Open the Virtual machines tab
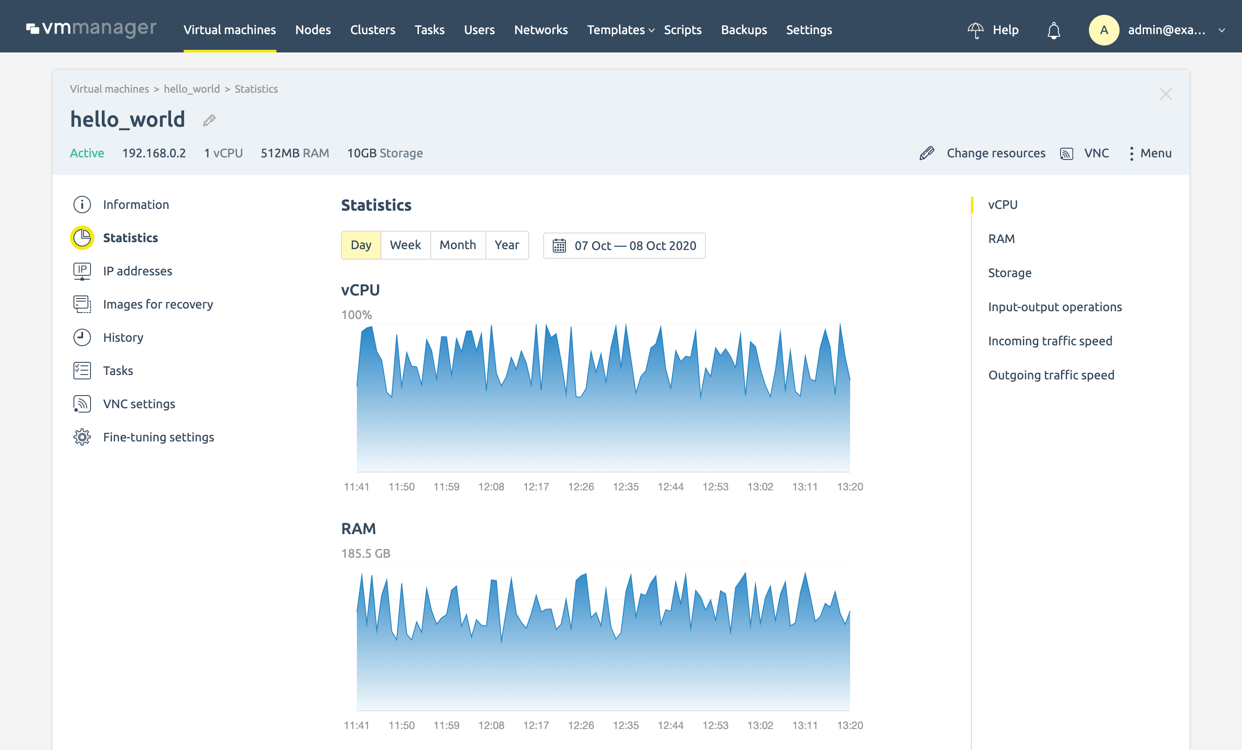This screenshot has width=1242, height=750. (229, 30)
